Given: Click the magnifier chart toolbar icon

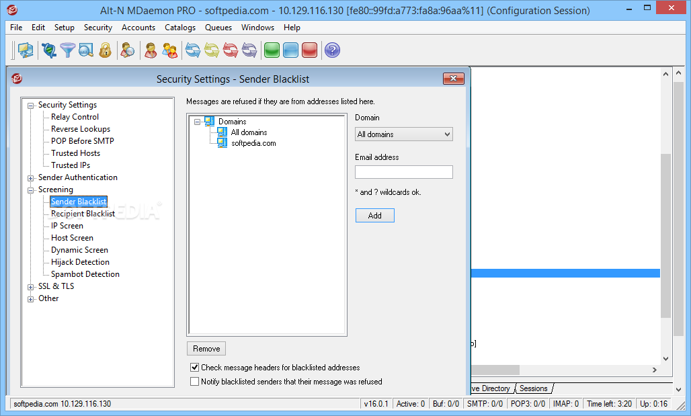Looking at the screenshot, I should (x=86, y=50).
